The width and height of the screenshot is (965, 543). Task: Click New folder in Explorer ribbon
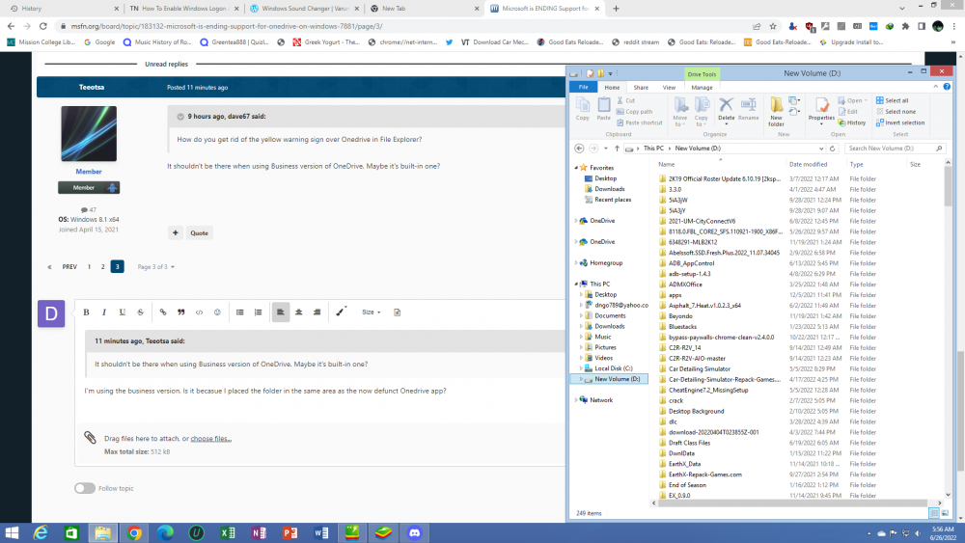[x=777, y=111]
